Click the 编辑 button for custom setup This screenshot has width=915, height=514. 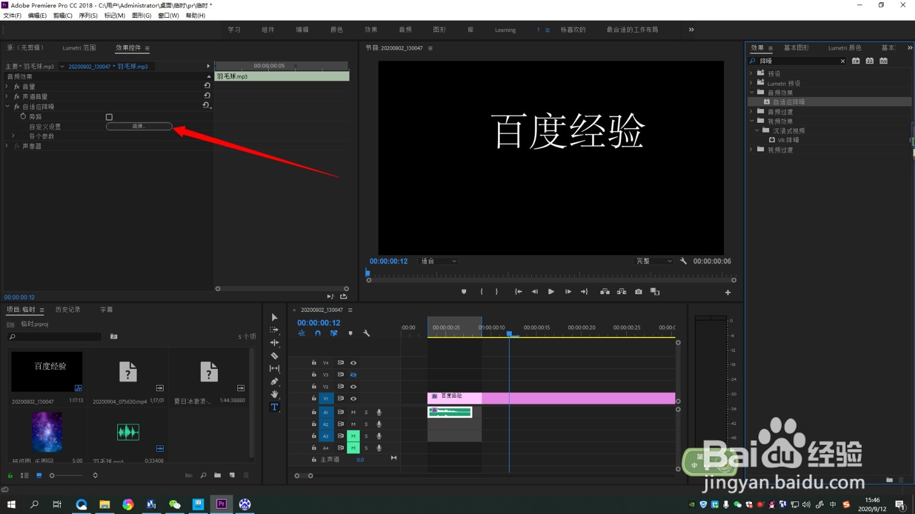139,126
